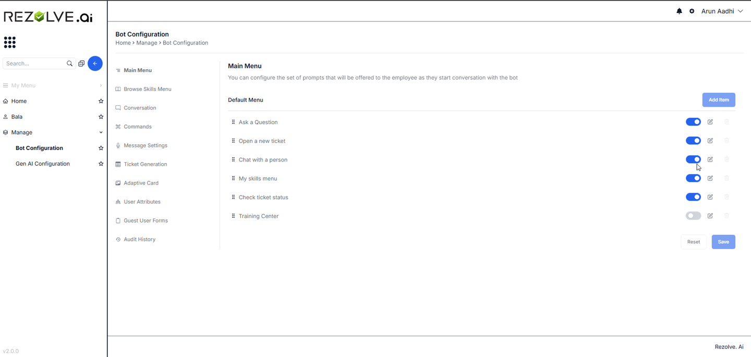Star the Gen AI Configuration entry
The height and width of the screenshot is (357, 751).
[101, 164]
